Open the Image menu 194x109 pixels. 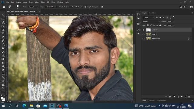click(x=18, y=2)
